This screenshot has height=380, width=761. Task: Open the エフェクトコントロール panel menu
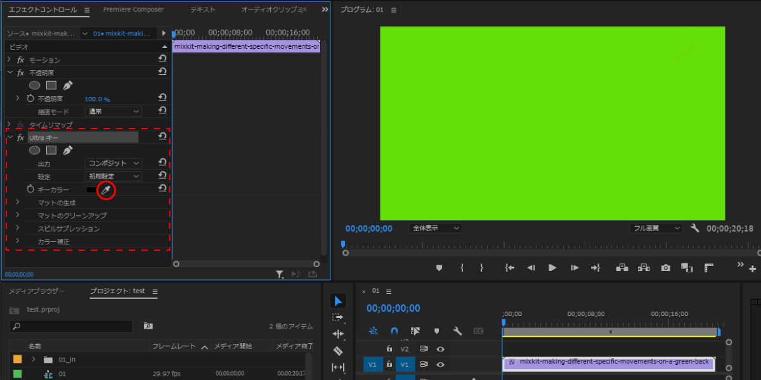(87, 10)
